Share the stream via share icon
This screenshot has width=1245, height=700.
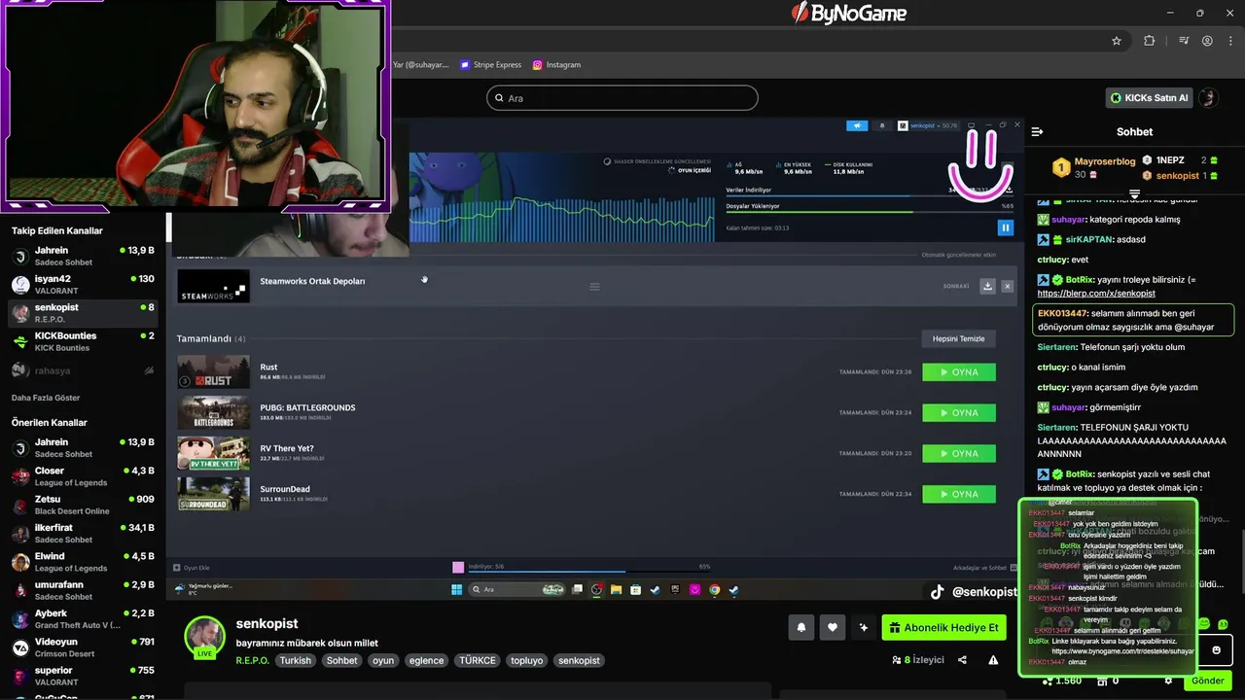962,660
